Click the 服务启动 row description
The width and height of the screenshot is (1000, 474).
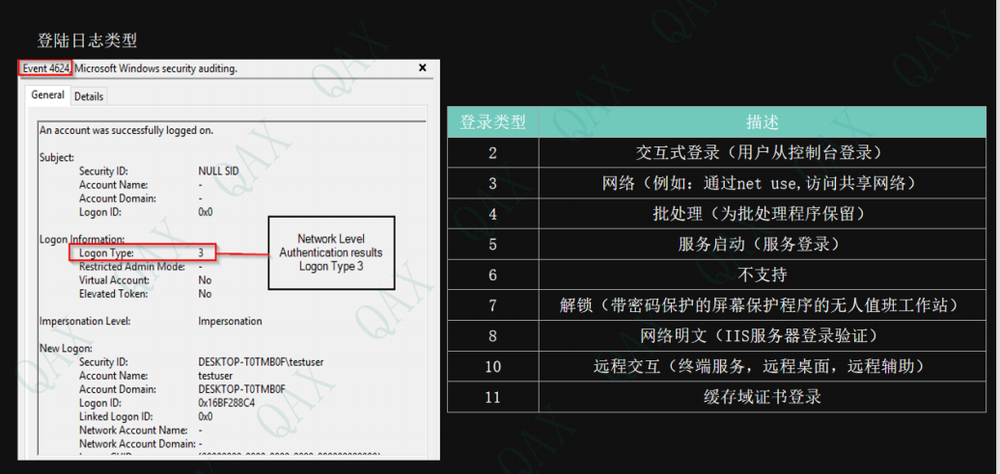coord(762,244)
